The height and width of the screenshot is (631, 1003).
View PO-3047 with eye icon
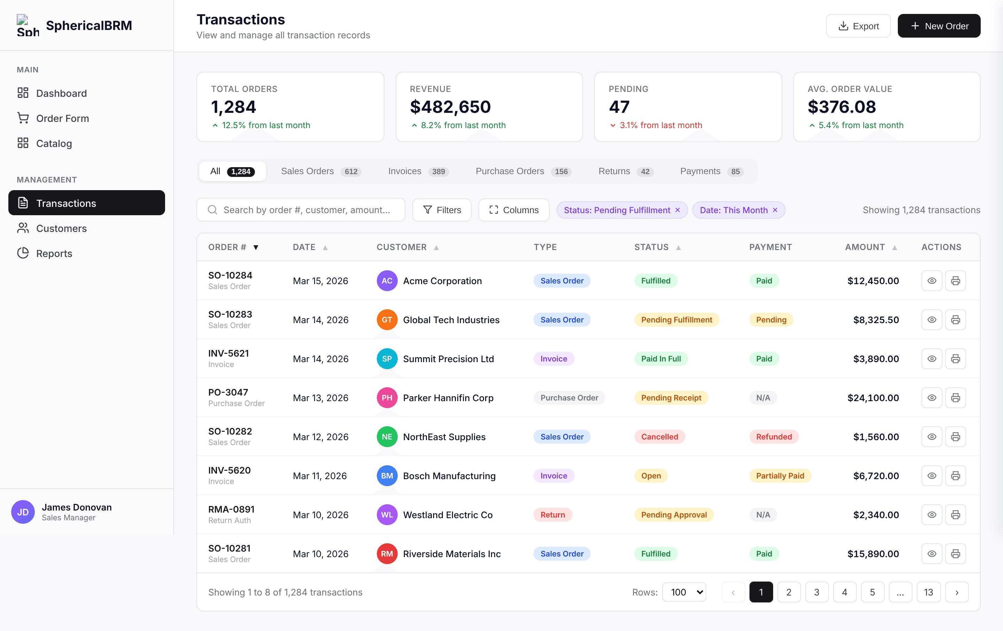pos(932,398)
